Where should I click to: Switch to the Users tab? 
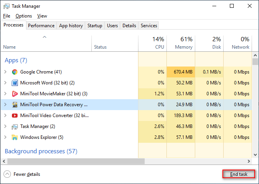click(x=112, y=26)
